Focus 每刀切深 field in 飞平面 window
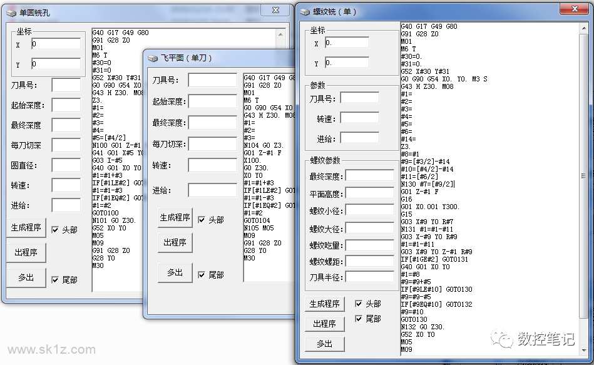594x365 pixels. [x=213, y=144]
